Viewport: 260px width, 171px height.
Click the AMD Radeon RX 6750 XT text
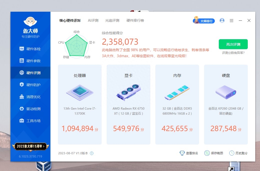click(x=129, y=111)
